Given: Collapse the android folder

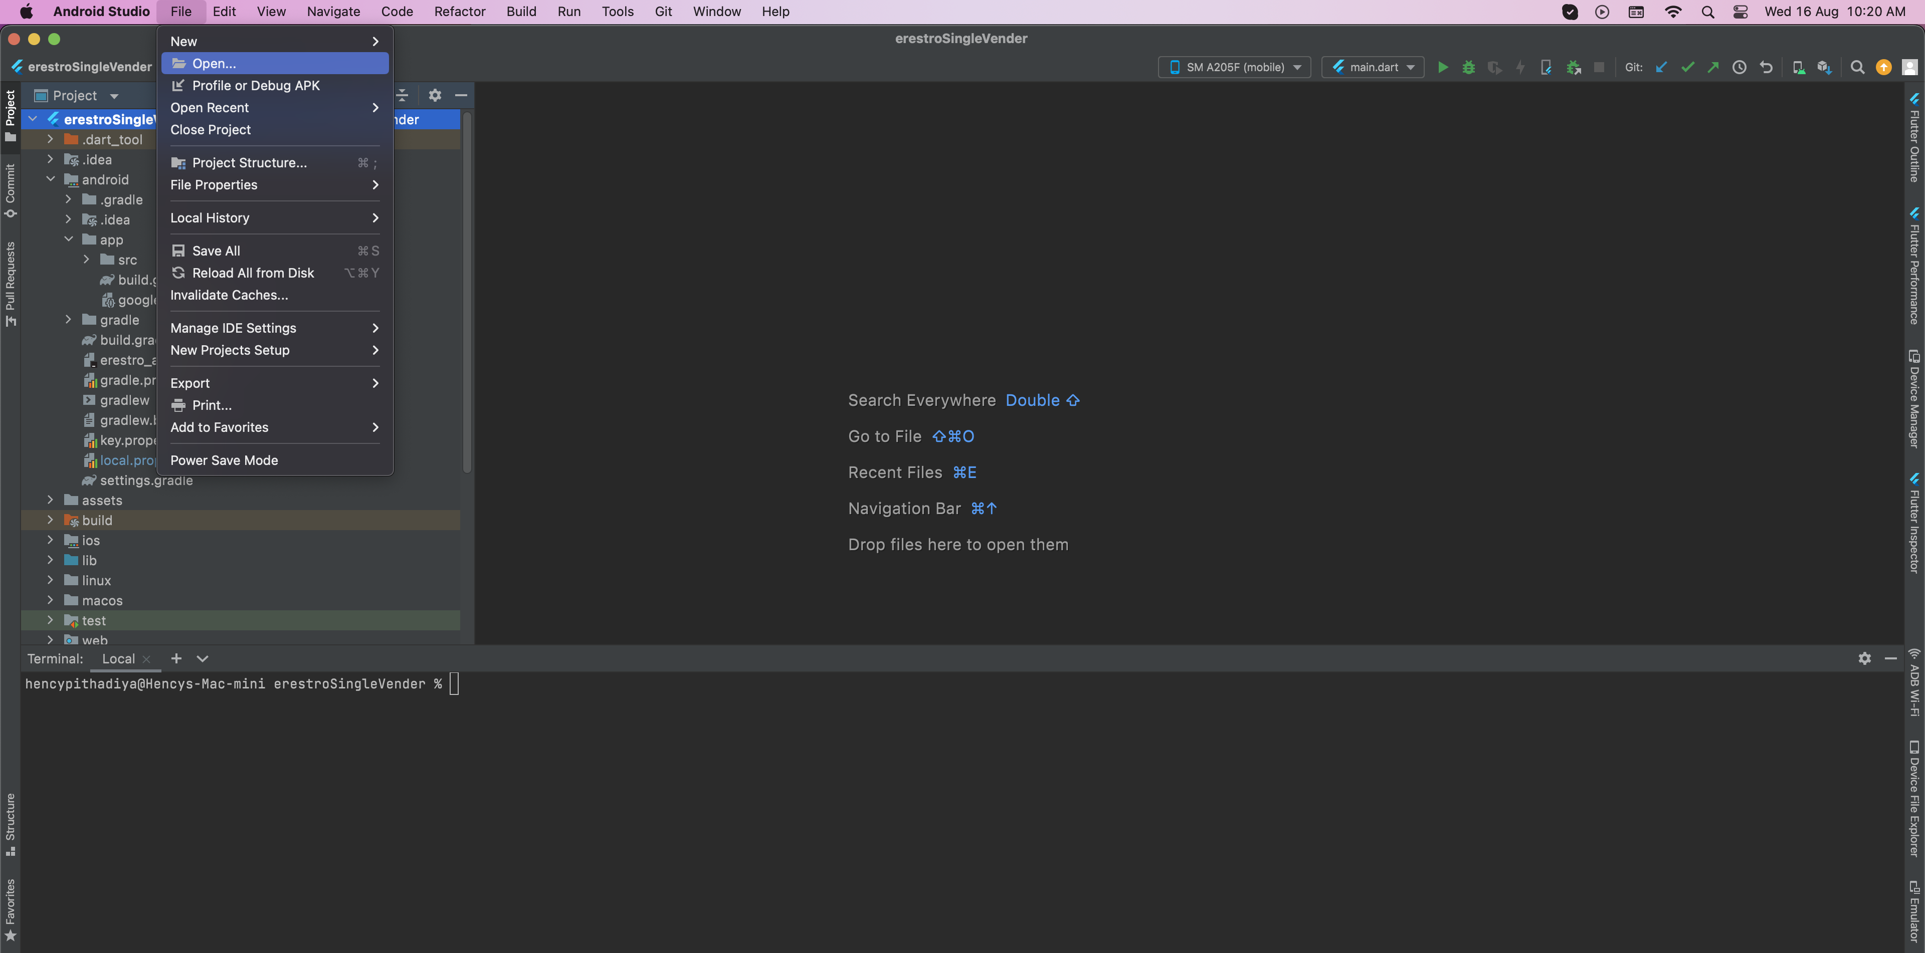Looking at the screenshot, I should click(50, 179).
